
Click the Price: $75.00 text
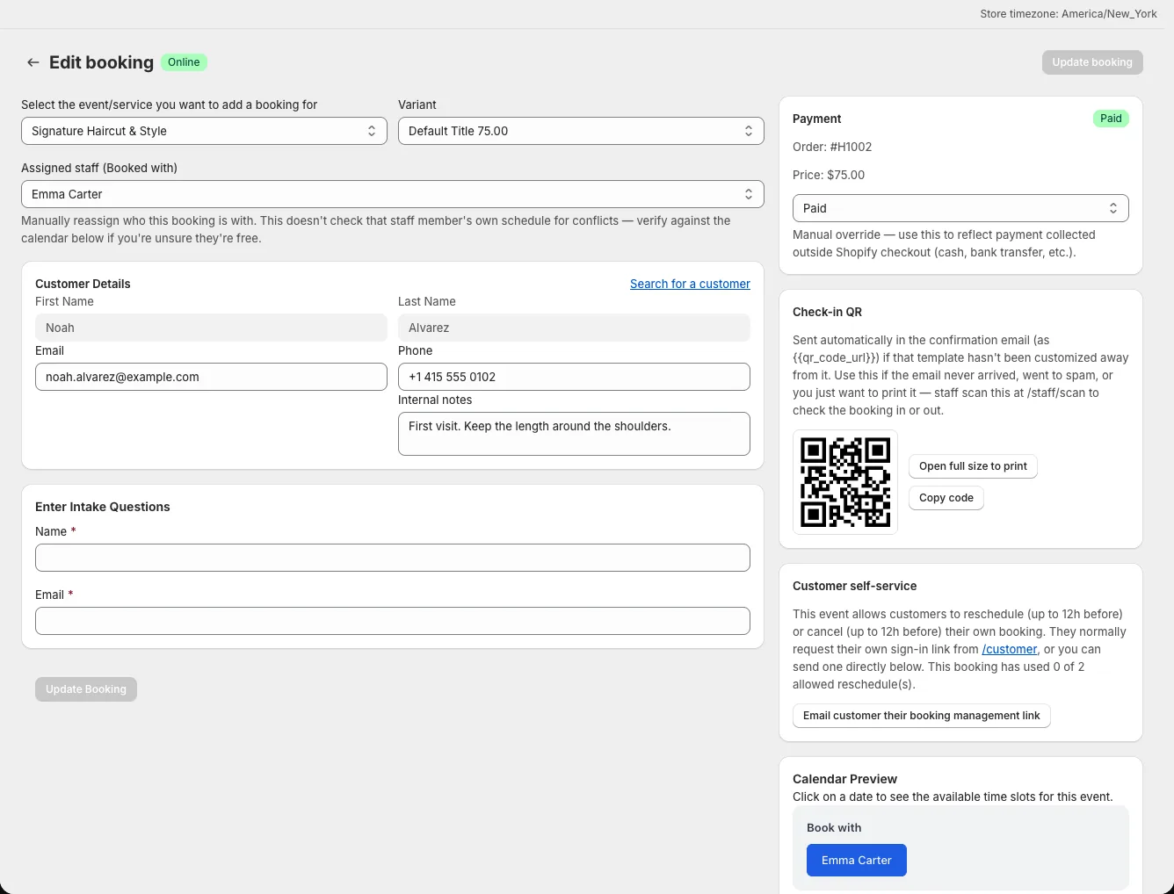(829, 175)
